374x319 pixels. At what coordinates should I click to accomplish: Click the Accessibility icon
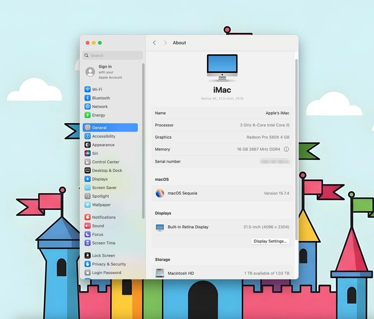coord(88,136)
